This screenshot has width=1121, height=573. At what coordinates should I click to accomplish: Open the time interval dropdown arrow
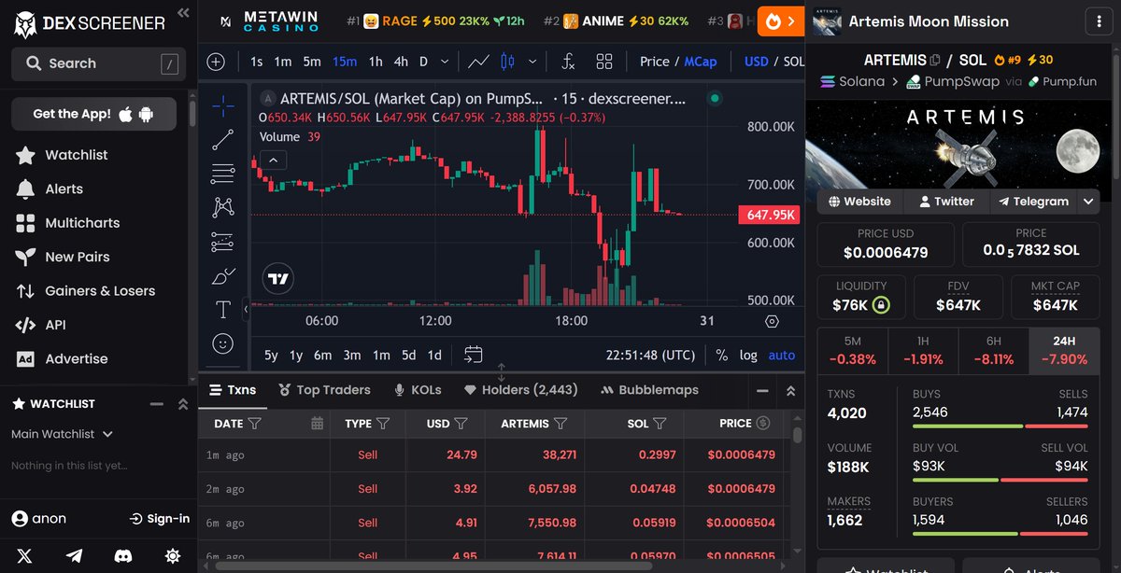click(445, 62)
